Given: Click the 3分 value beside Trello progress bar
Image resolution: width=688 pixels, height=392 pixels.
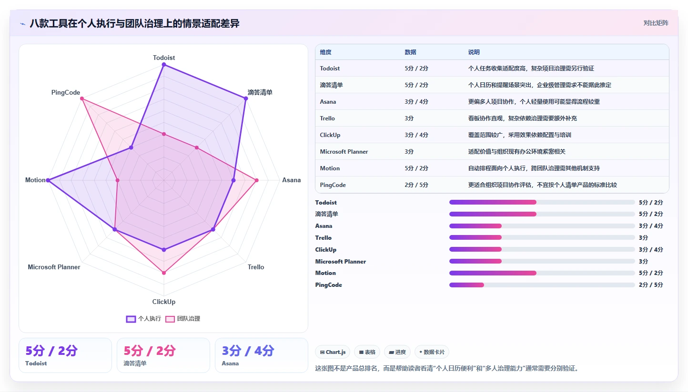Looking at the screenshot, I should tap(643, 237).
